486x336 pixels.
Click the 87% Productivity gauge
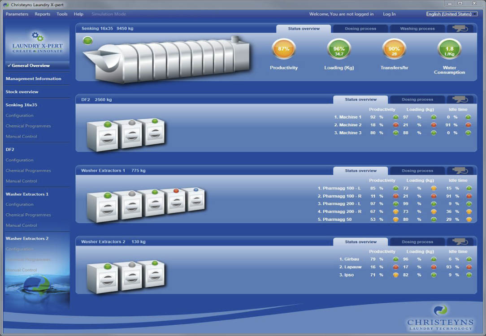point(284,49)
